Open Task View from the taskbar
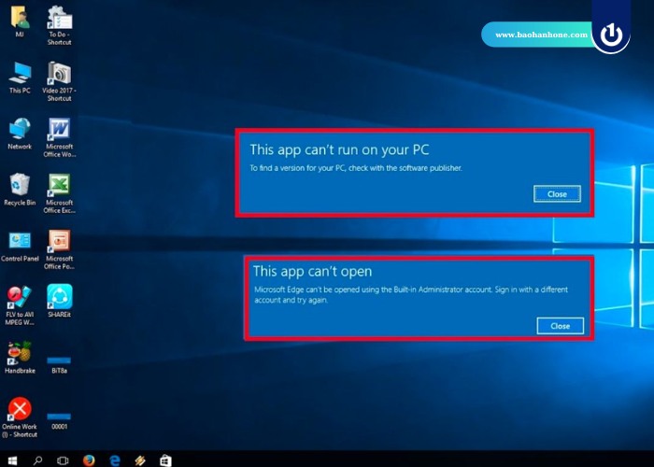The height and width of the screenshot is (467, 654). [x=63, y=460]
